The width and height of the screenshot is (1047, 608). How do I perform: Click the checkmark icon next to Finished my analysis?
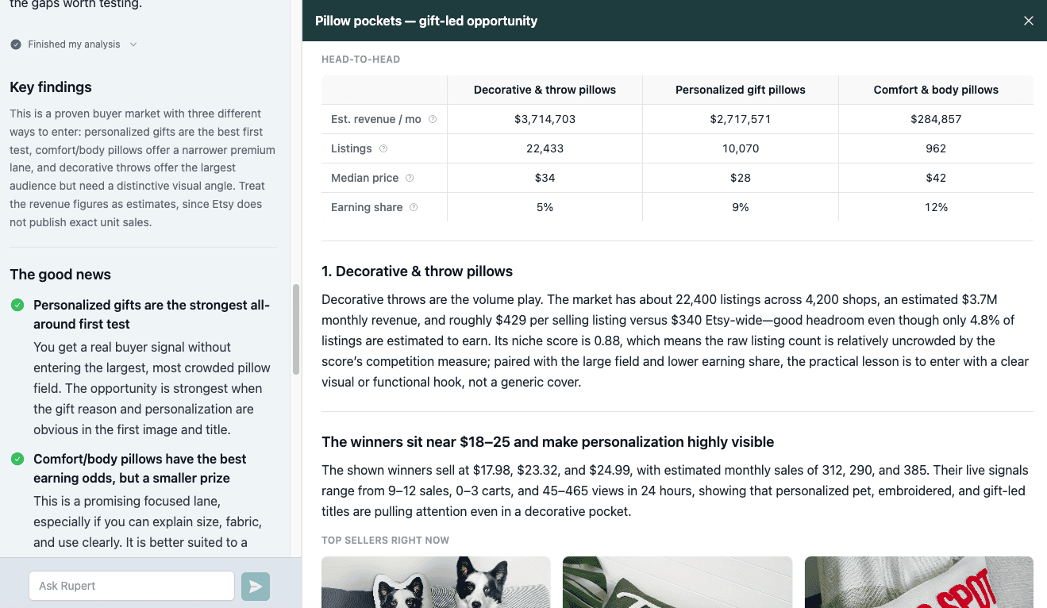16,44
